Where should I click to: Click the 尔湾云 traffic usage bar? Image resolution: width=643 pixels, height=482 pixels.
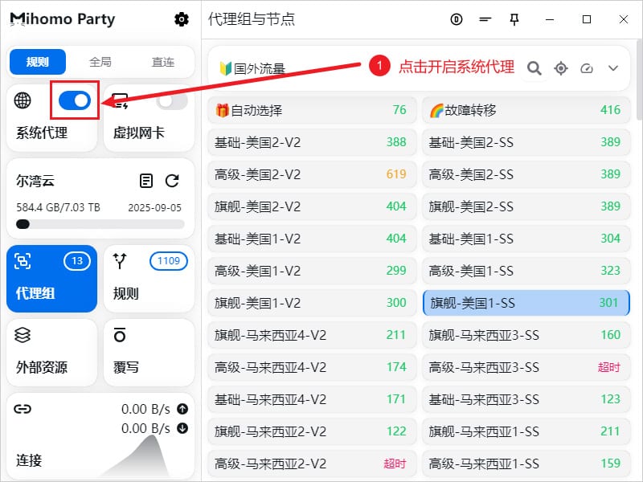[x=100, y=224]
